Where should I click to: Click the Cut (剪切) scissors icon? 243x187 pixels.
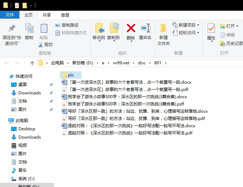pyautogui.click(x=41, y=45)
